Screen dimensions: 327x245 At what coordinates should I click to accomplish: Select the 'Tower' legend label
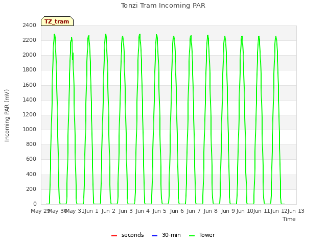(207, 235)
